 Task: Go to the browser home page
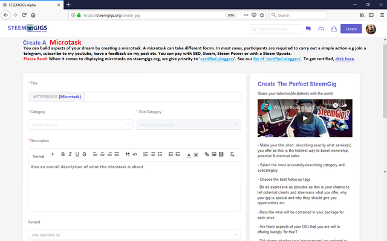33,15
